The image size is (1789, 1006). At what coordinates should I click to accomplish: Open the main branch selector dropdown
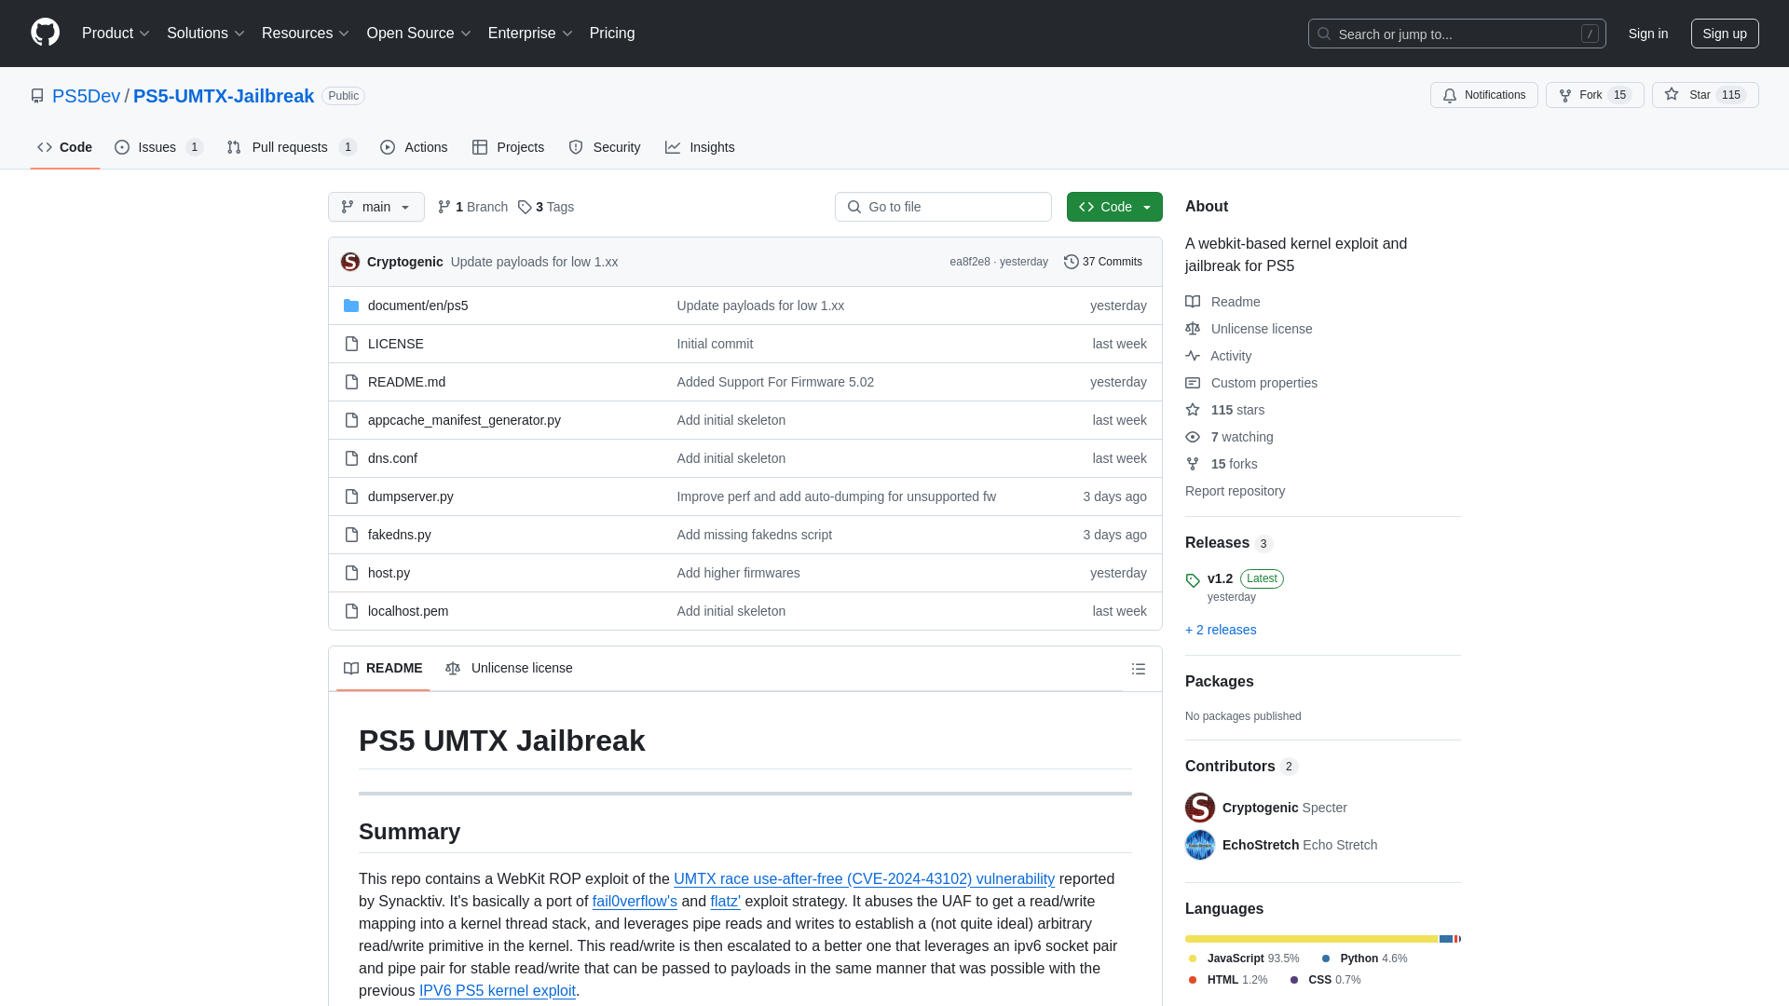click(x=376, y=207)
